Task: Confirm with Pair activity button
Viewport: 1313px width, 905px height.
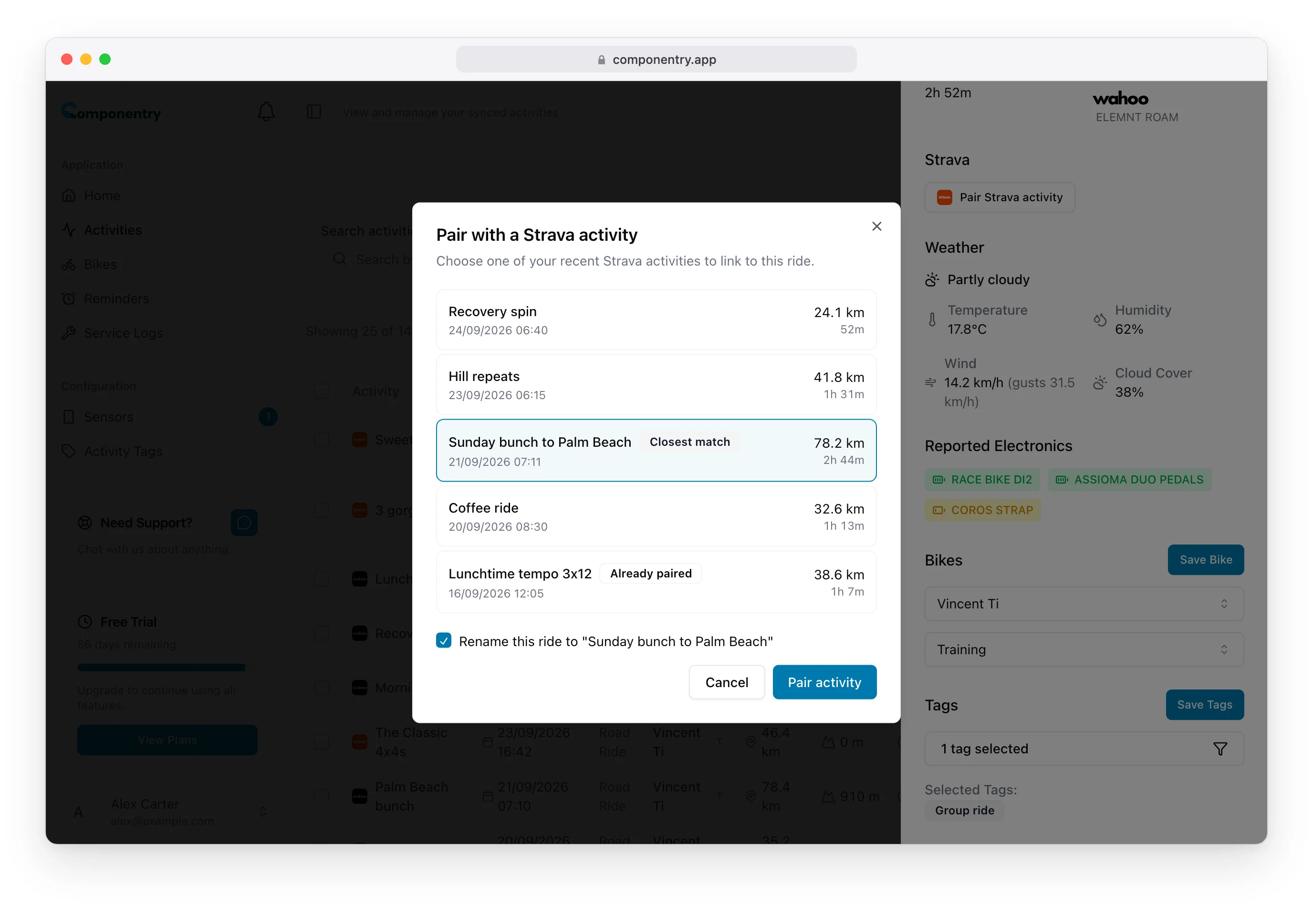Action: click(x=824, y=681)
